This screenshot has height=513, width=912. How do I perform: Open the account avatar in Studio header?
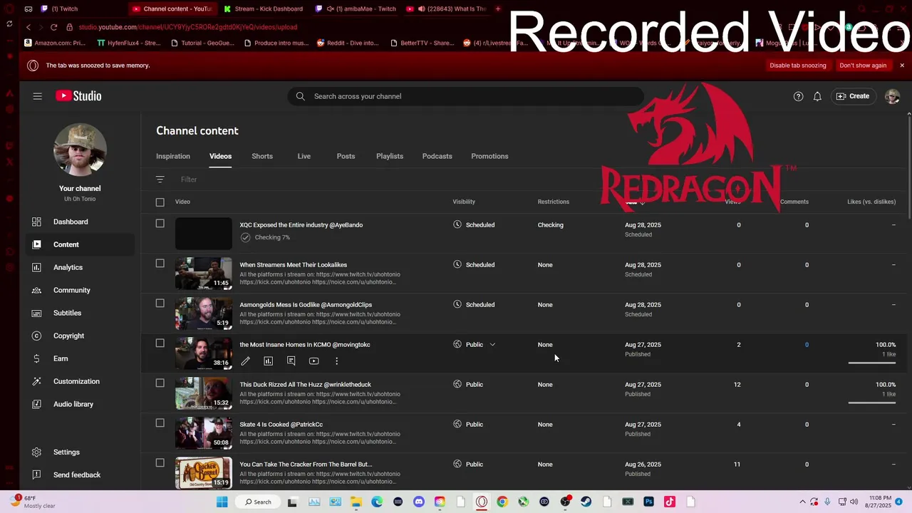892,96
